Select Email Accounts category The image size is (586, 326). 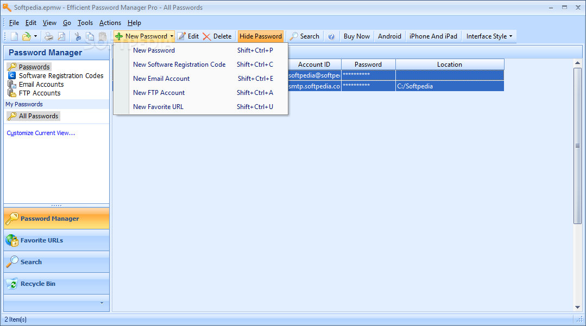click(x=41, y=85)
